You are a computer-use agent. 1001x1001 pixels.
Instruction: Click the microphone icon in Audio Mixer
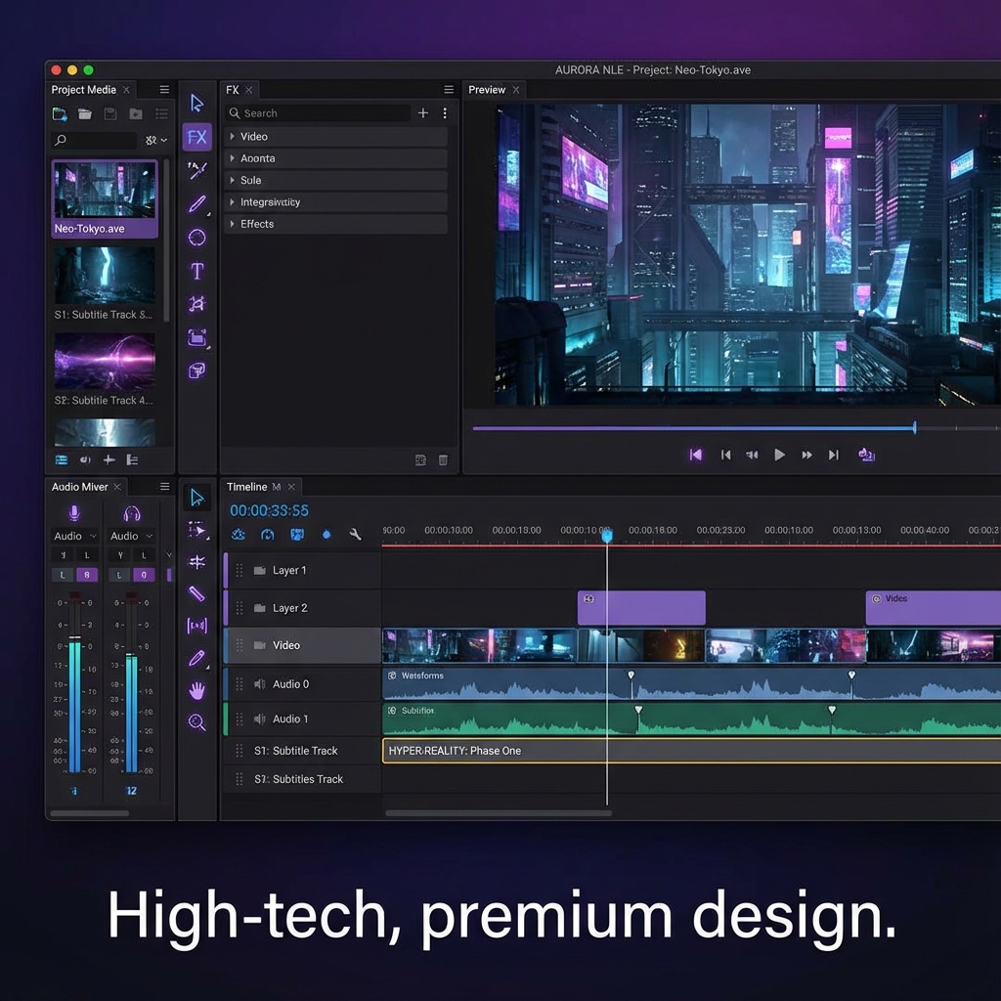[x=74, y=512]
